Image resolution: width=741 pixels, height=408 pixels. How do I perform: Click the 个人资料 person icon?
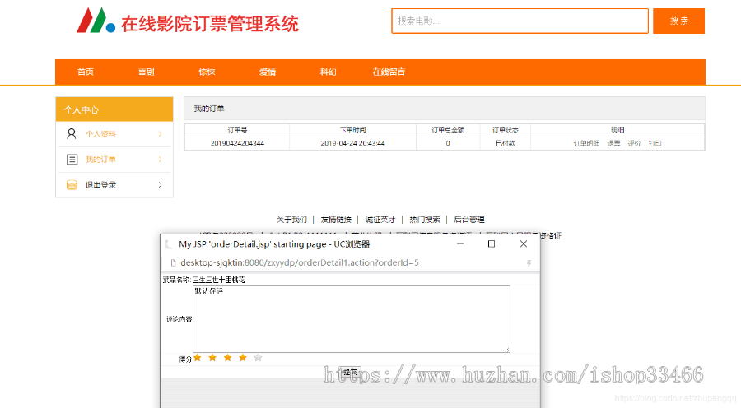click(x=72, y=134)
